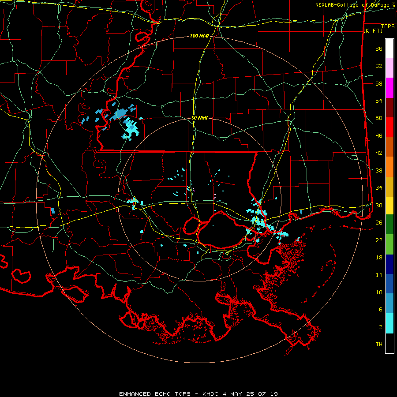This screenshot has height=397, width=397.
Task: Click the cyan color band near 2
Action: coord(390,323)
